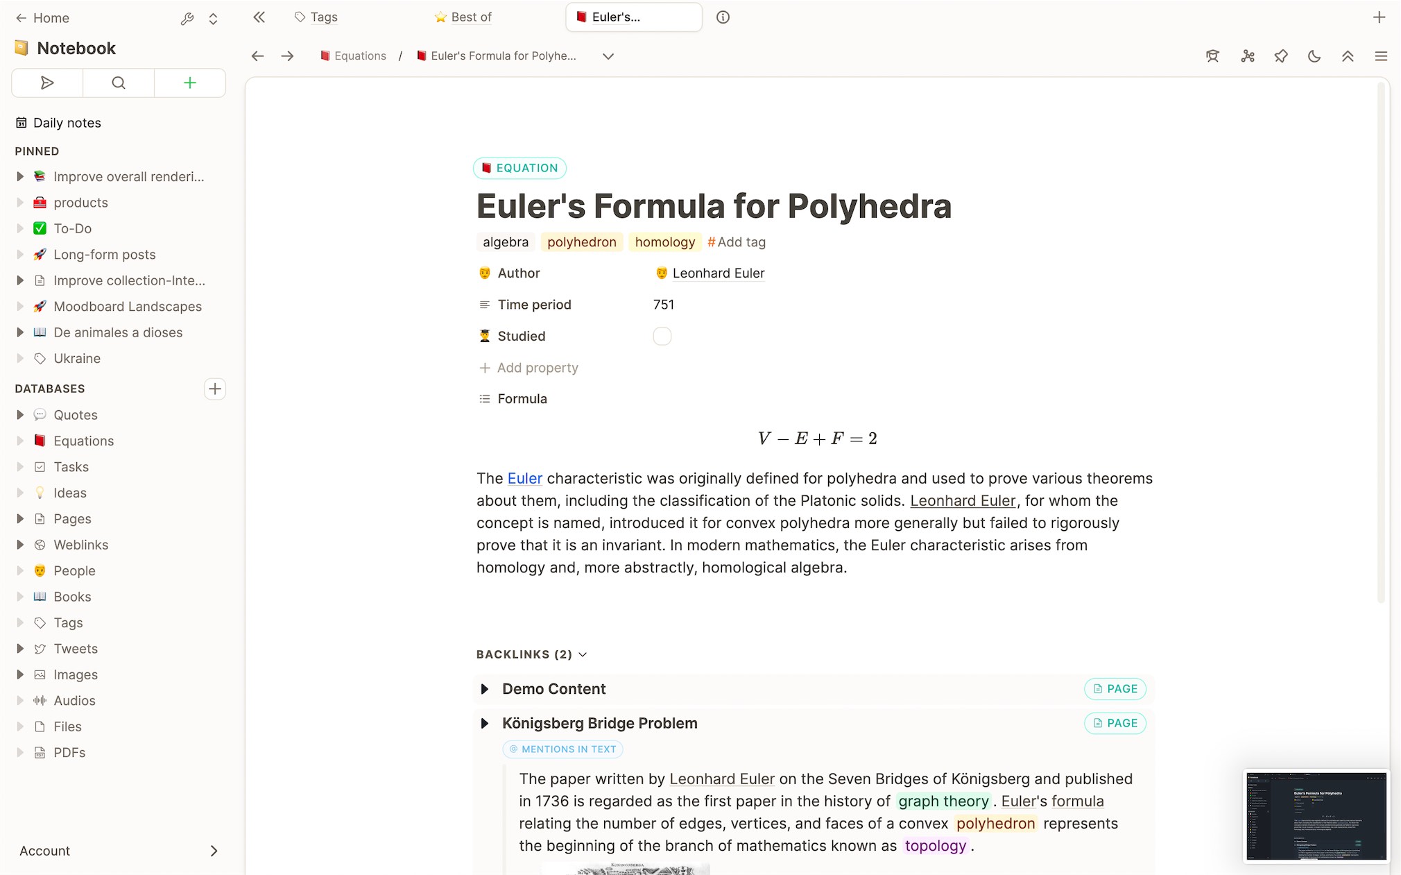
Task: Expand the Equations database in sidebar
Action: [20, 441]
